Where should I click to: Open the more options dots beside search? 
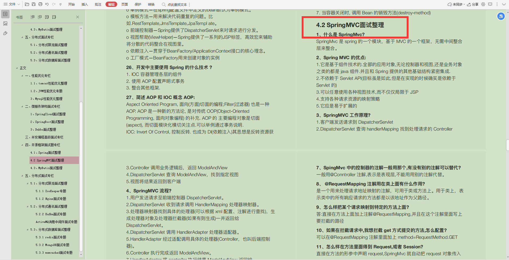click(189, 5)
